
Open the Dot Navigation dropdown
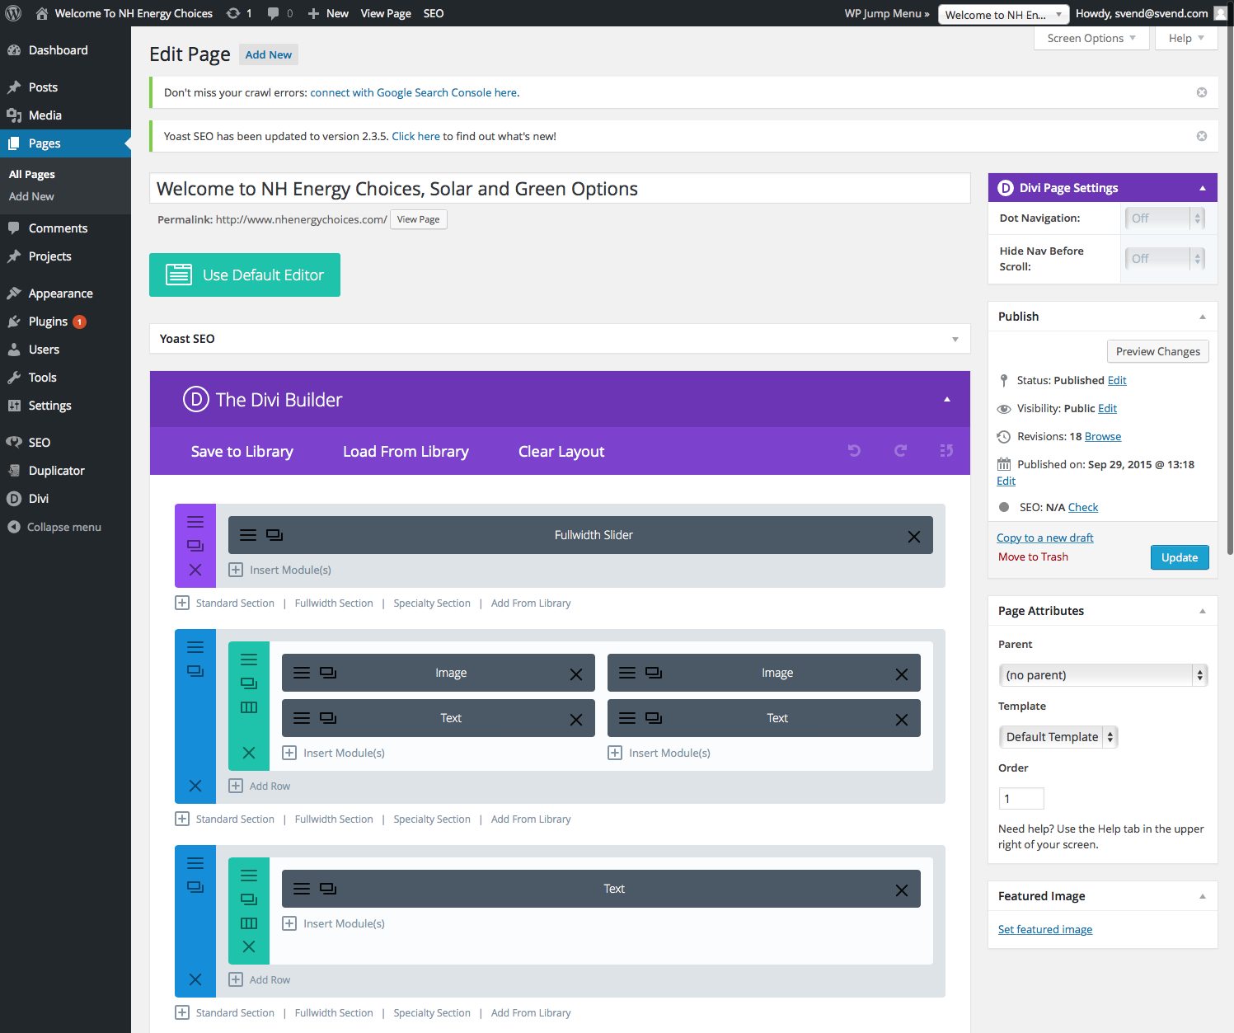pyautogui.click(x=1165, y=218)
